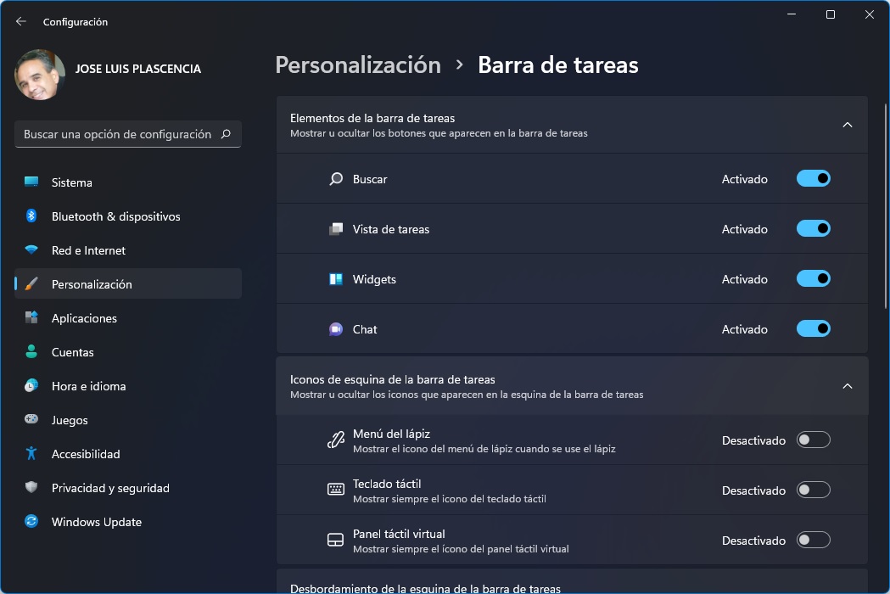The width and height of the screenshot is (890, 594).
Task: Enable the Teclado táctil toggle
Action: pyautogui.click(x=813, y=490)
